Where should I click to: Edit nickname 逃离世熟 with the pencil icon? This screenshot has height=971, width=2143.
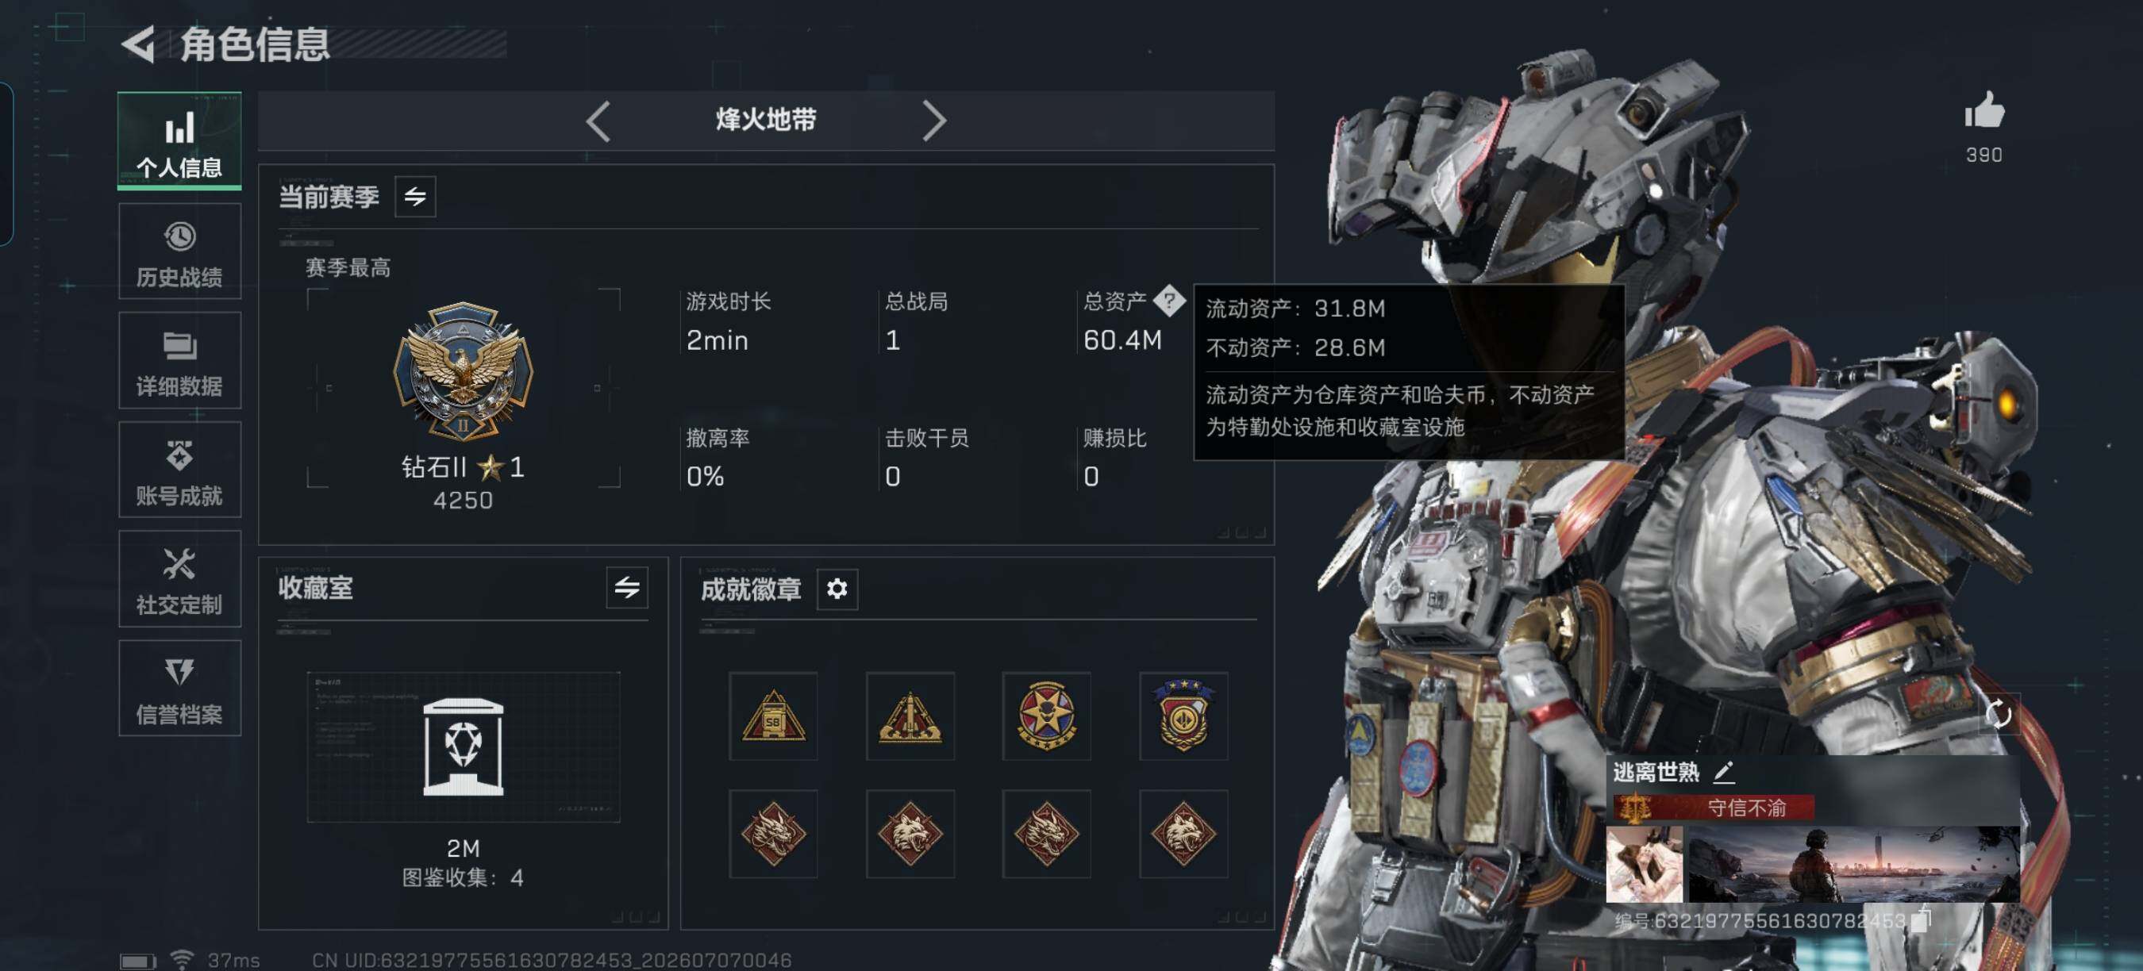pos(1723,773)
